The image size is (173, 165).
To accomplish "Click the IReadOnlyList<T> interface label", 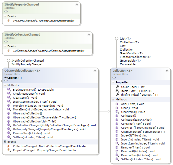I will click(x=131, y=53).
